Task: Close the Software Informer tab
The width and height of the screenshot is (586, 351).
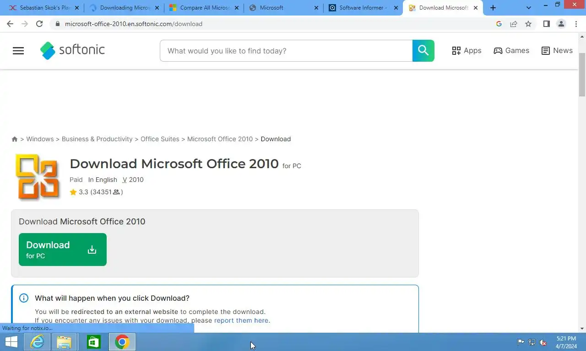Action: pyautogui.click(x=396, y=8)
